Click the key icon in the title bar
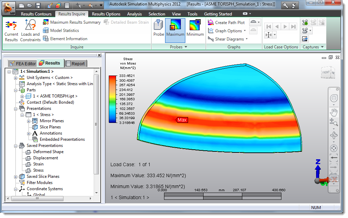The width and height of the screenshot is (348, 218). point(286,5)
